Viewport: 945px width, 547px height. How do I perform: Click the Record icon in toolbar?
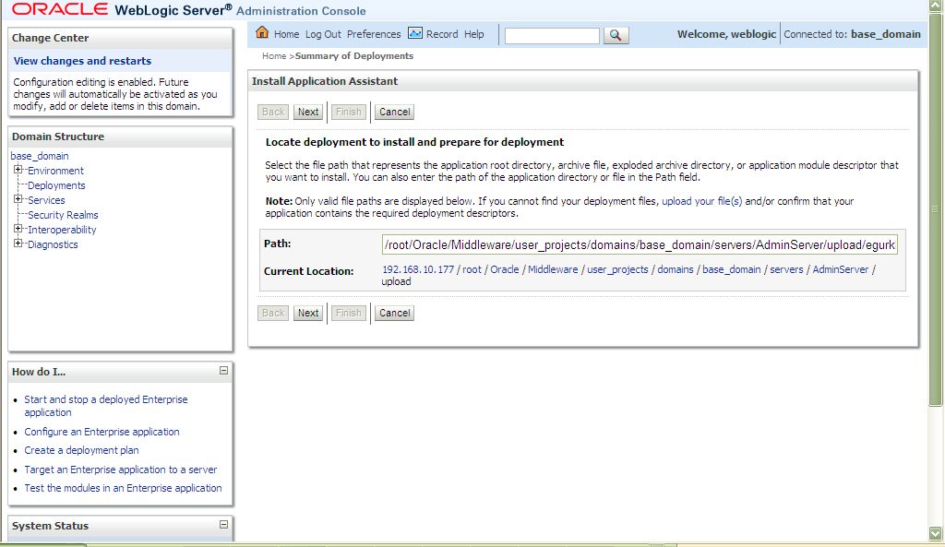[414, 33]
